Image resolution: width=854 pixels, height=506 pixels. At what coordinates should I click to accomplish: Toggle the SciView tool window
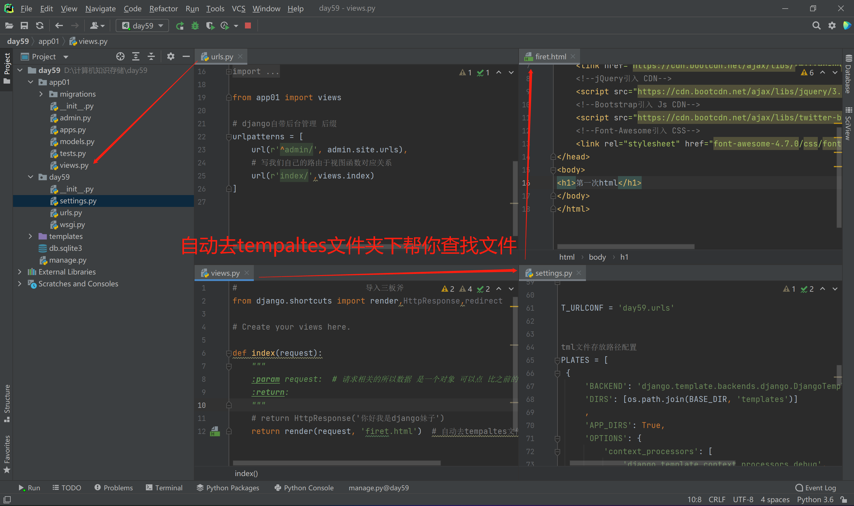(849, 124)
